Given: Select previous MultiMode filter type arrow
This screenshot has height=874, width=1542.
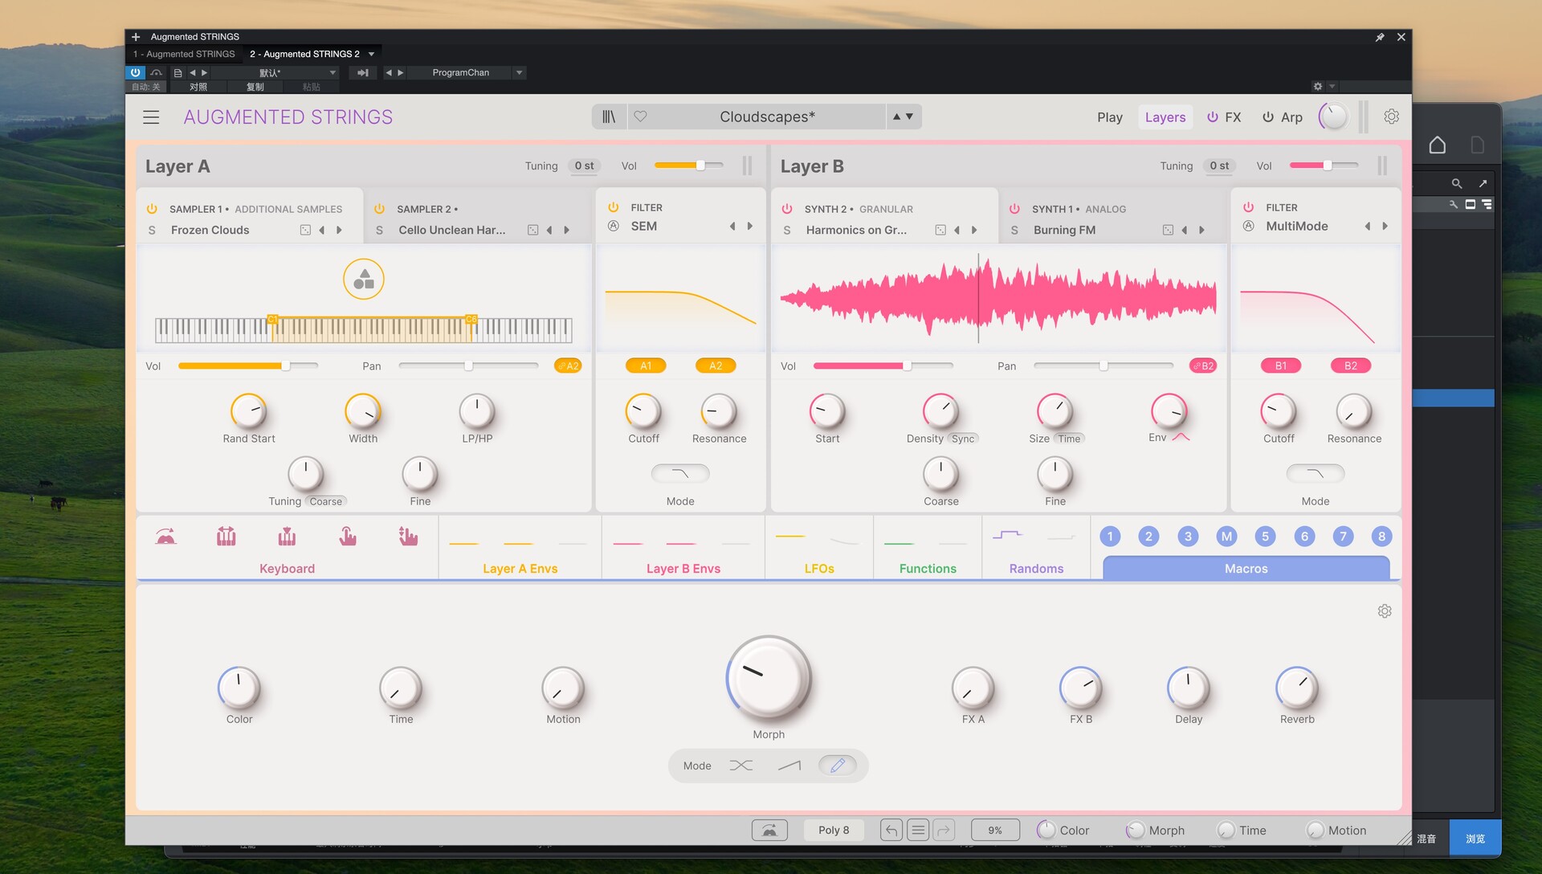Looking at the screenshot, I should 1368,227.
